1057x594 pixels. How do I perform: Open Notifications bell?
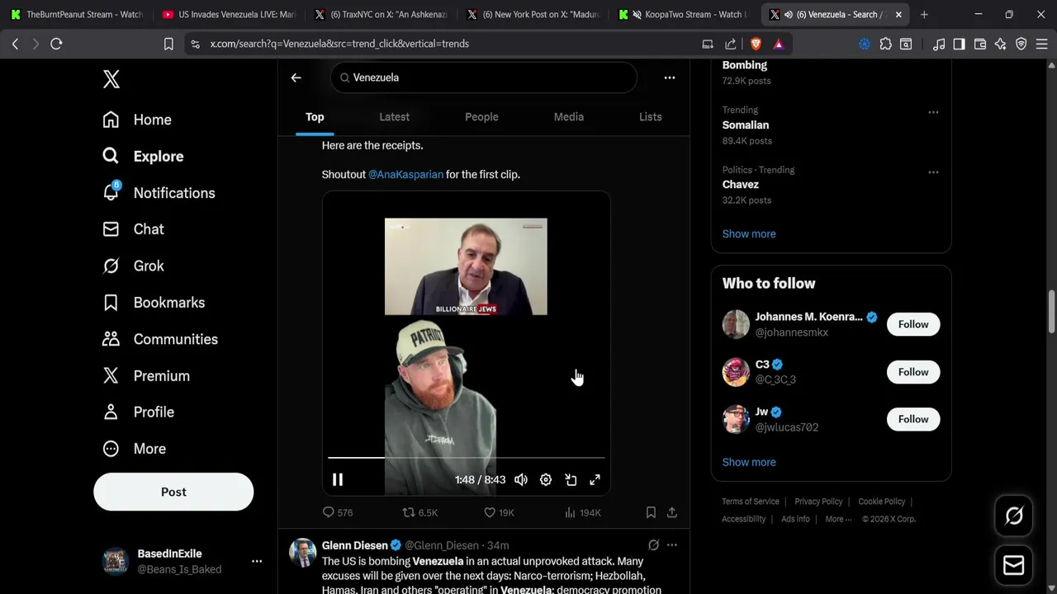[x=159, y=193]
